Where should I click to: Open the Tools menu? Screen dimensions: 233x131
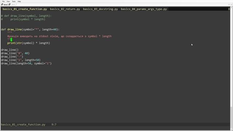pyautogui.click(x=14, y=1)
